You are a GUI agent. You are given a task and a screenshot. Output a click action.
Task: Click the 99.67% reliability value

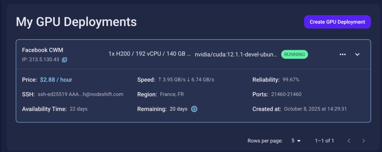coord(291,80)
